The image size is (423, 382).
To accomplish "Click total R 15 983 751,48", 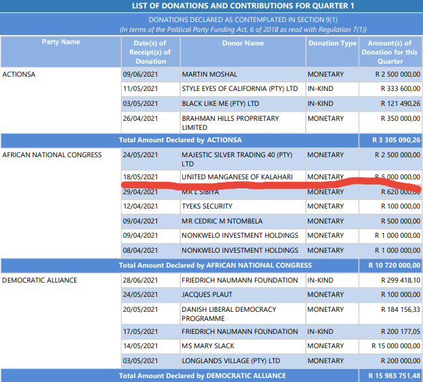I will tap(394, 376).
